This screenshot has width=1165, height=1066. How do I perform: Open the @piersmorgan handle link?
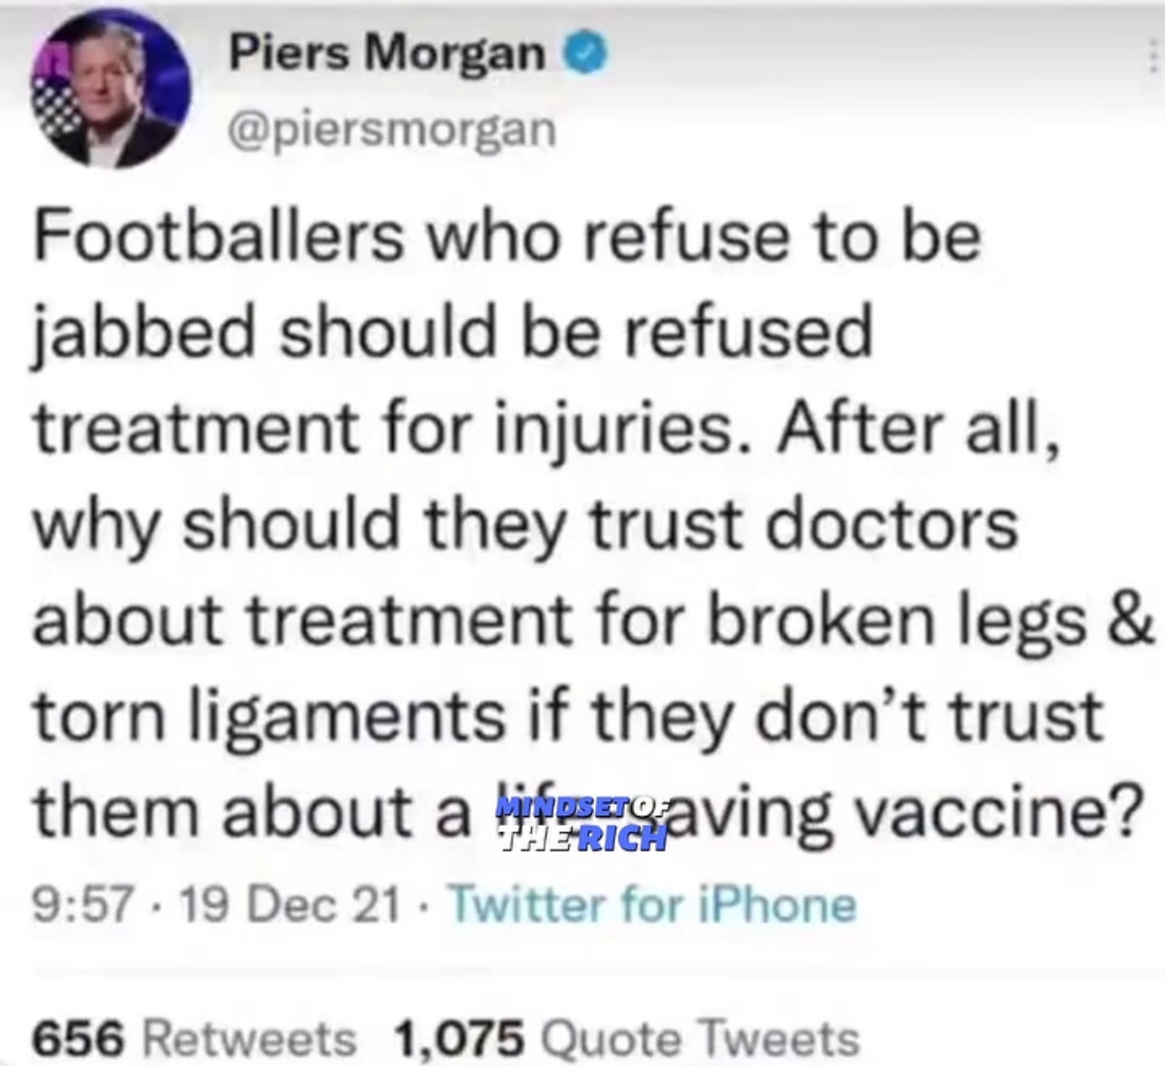point(393,128)
